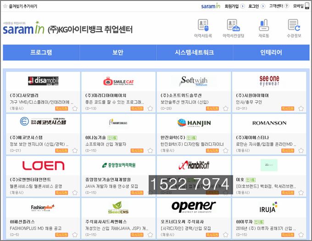
Task: Click 즉시지원 button for (주)소프트위드솔루션
Action: [x=212, y=109]
